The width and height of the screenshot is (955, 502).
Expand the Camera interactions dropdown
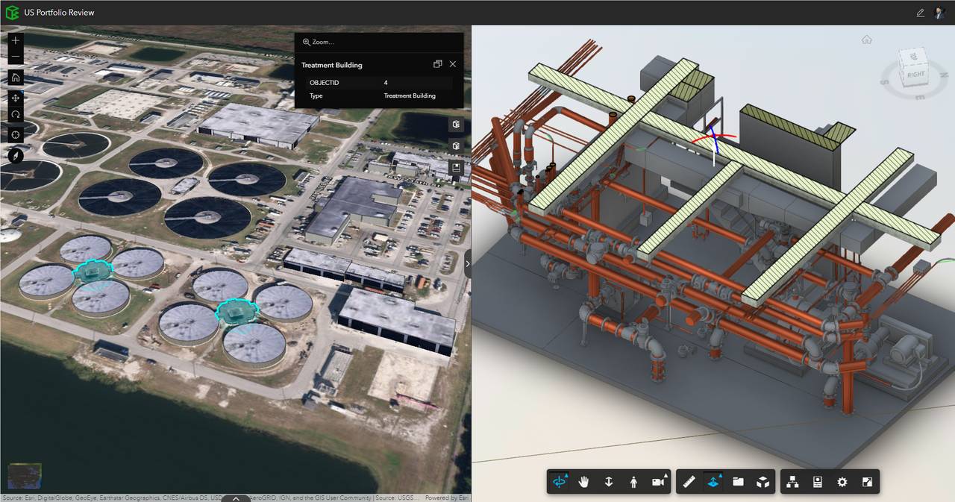coord(658,482)
